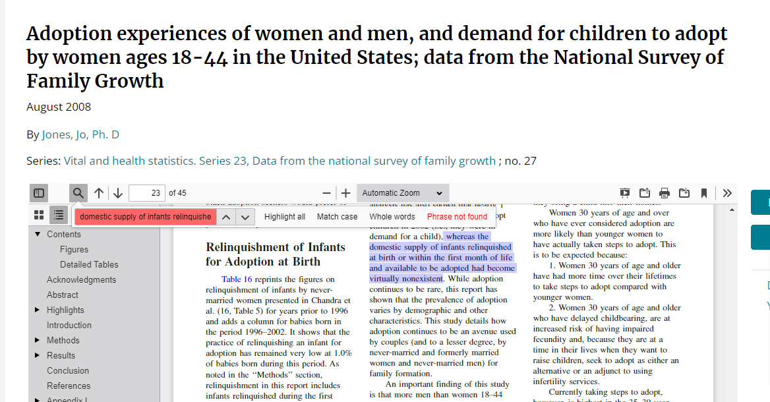
Task: Jump to previous search match
Action: pos(226,216)
